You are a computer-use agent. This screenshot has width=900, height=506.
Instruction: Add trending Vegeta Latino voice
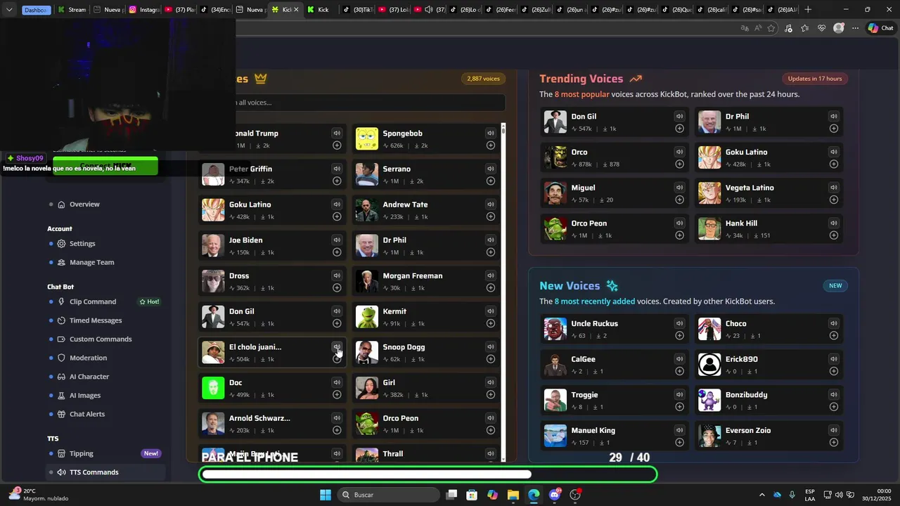coord(834,200)
